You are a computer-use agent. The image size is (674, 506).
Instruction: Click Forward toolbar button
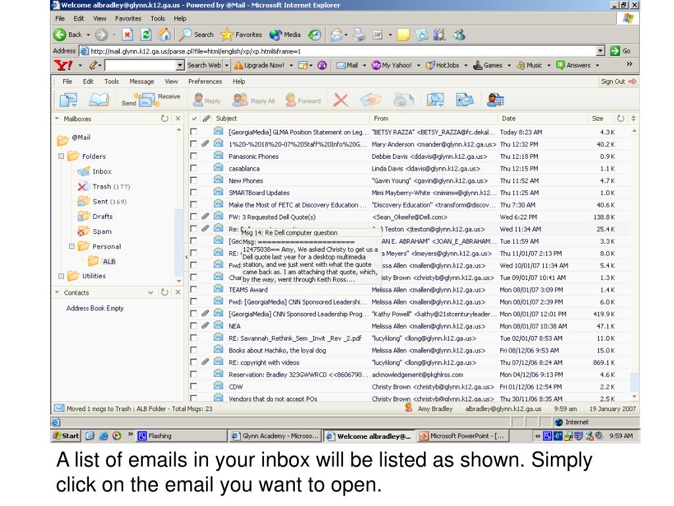pyautogui.click(x=303, y=100)
